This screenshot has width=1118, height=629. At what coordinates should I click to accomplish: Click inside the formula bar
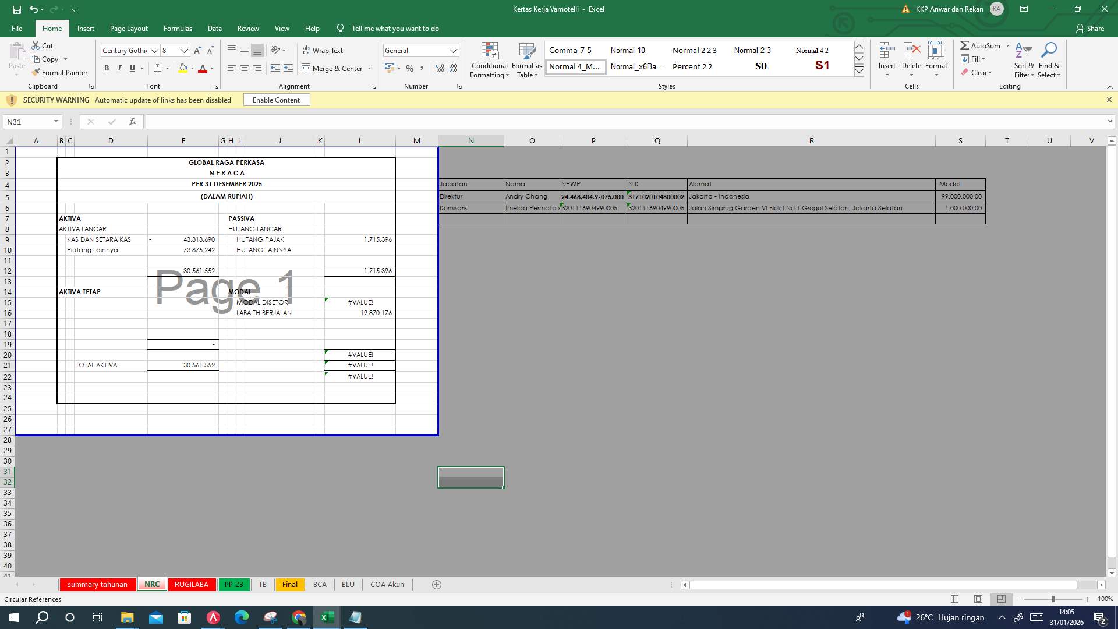pyautogui.click(x=408, y=122)
